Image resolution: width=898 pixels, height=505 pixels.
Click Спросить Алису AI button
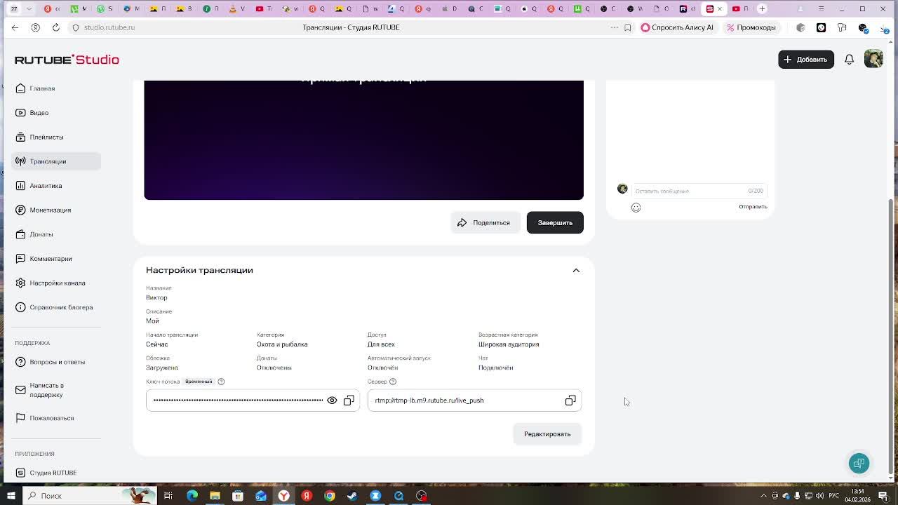[x=677, y=27]
